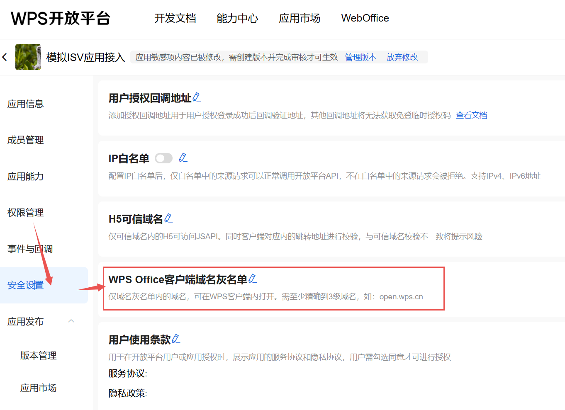The image size is (565, 410).
Task: Click edit icon for 用户使用条款
Action: [176, 339]
